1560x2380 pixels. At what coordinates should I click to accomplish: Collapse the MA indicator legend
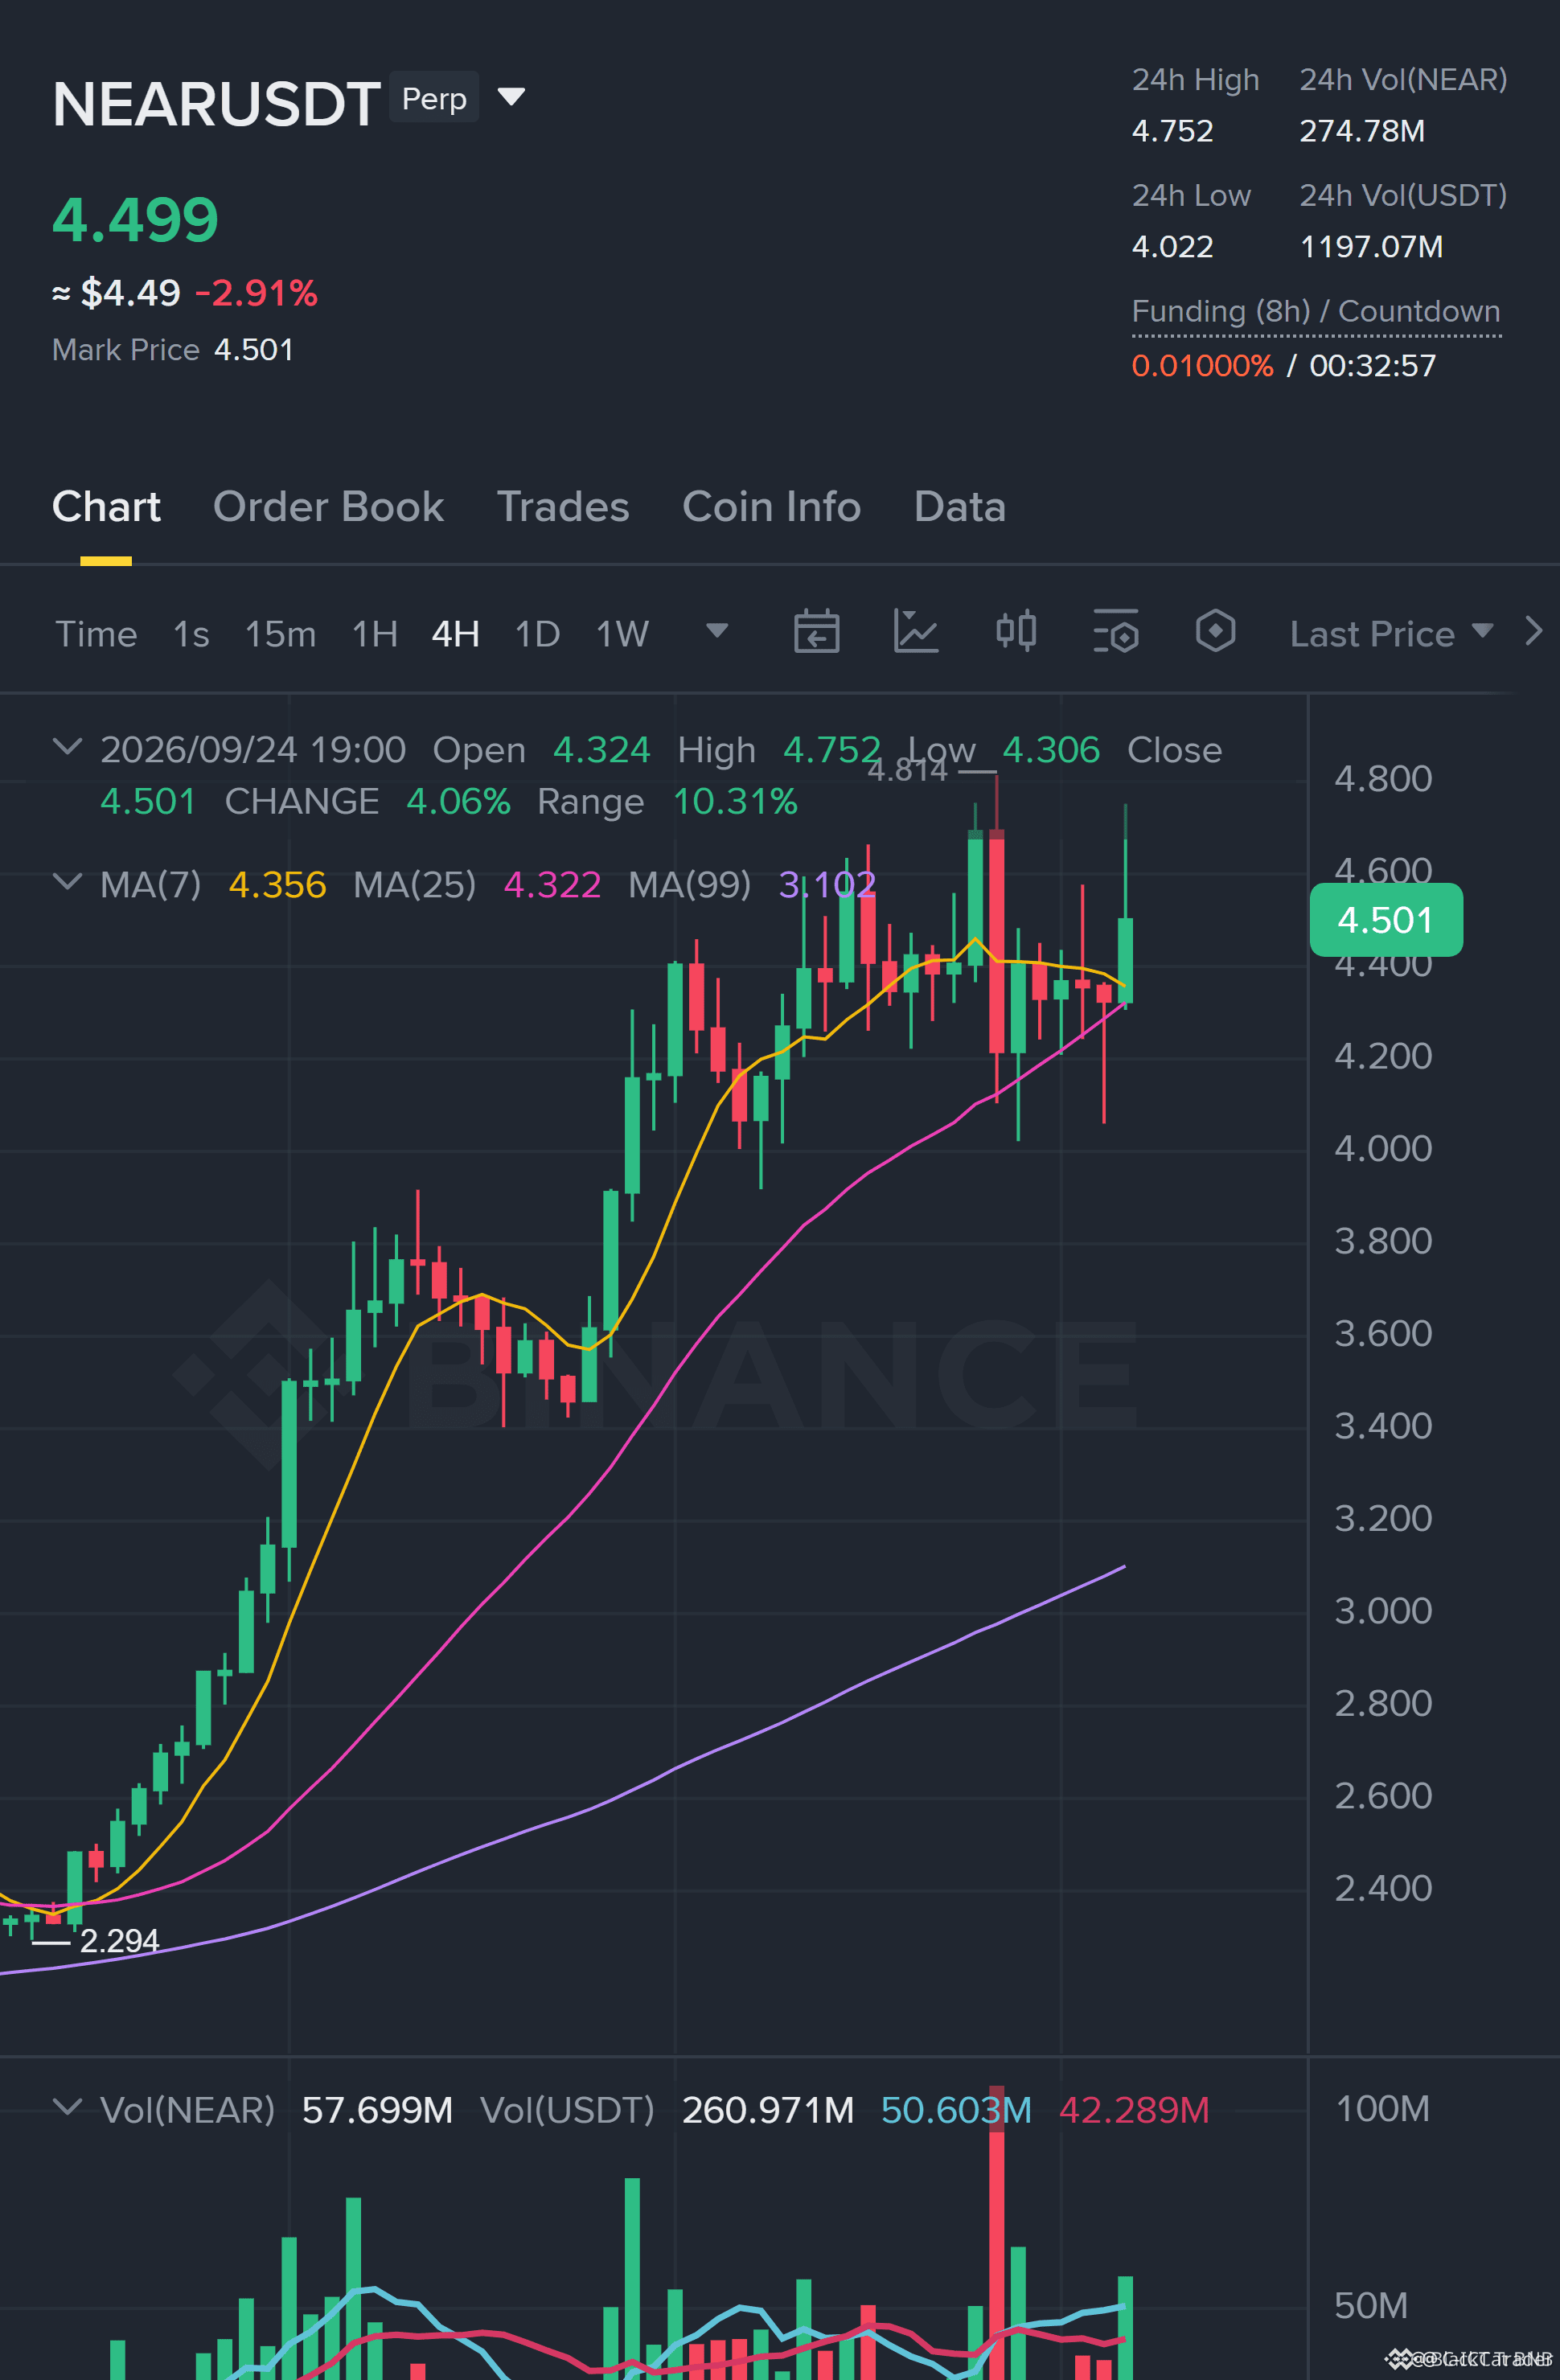click(x=67, y=882)
